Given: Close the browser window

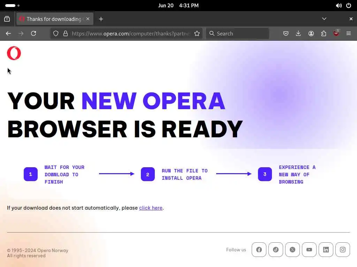Looking at the screenshot, I should tap(351, 19).
